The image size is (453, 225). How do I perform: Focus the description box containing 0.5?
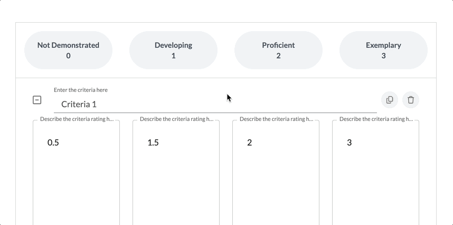click(x=76, y=169)
